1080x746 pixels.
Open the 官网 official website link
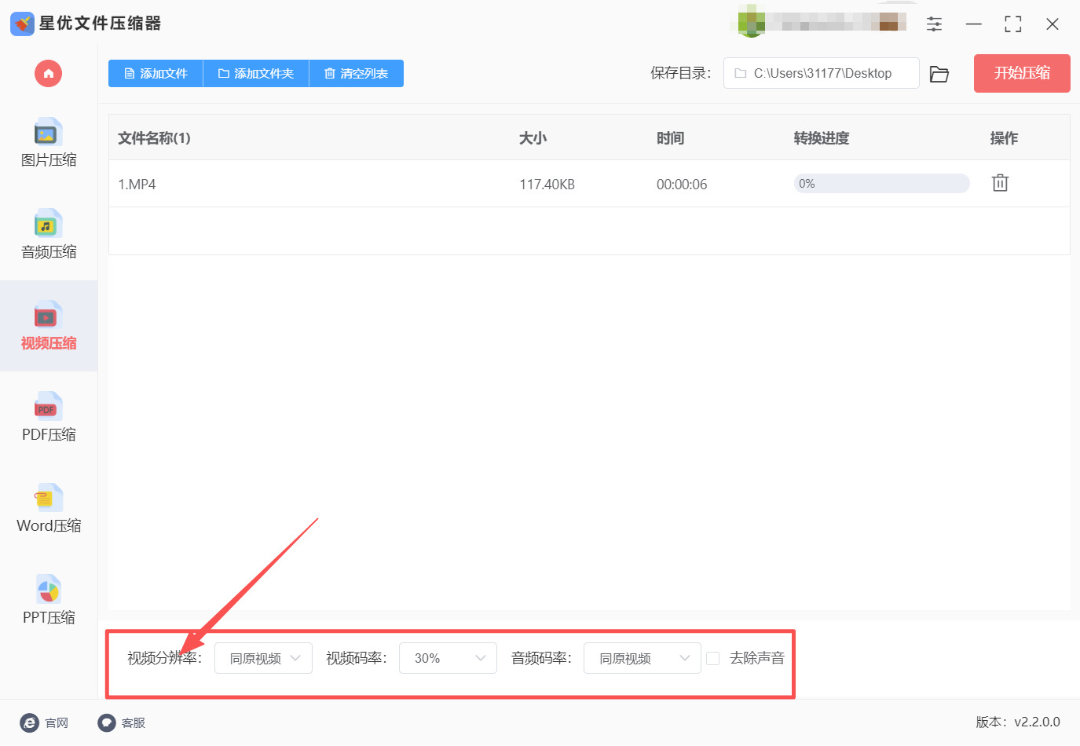(45, 722)
